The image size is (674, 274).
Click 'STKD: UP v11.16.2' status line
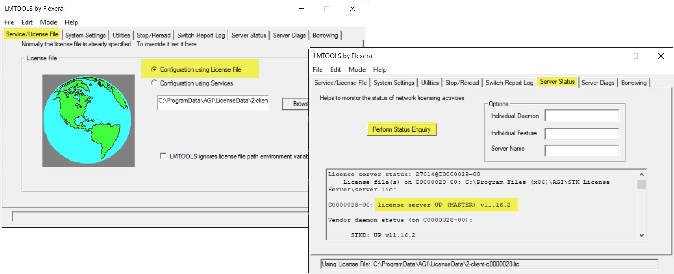click(x=383, y=235)
